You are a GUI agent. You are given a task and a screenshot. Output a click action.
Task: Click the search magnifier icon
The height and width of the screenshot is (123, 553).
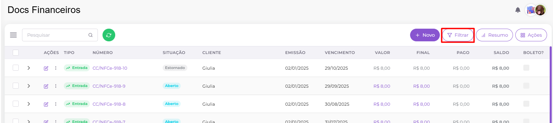tap(90, 35)
